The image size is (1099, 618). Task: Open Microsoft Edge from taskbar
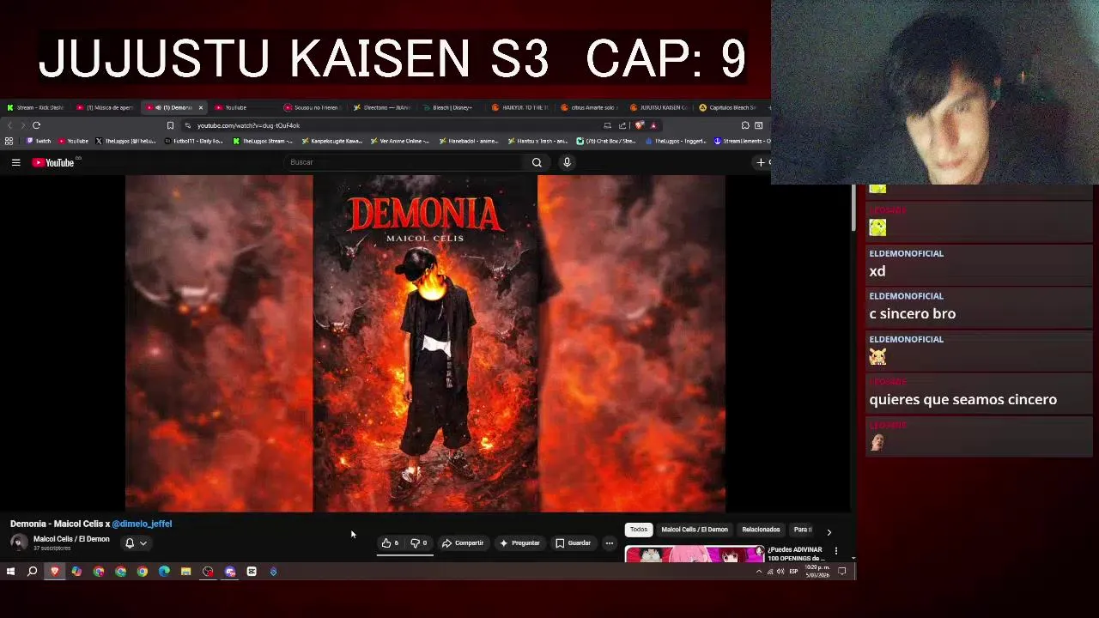164,571
